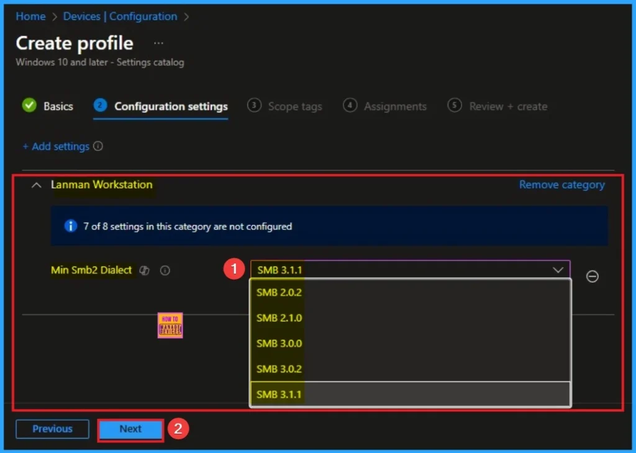This screenshot has width=636, height=453.
Task: Click the info icon beside Add settings
Action: [x=98, y=147]
